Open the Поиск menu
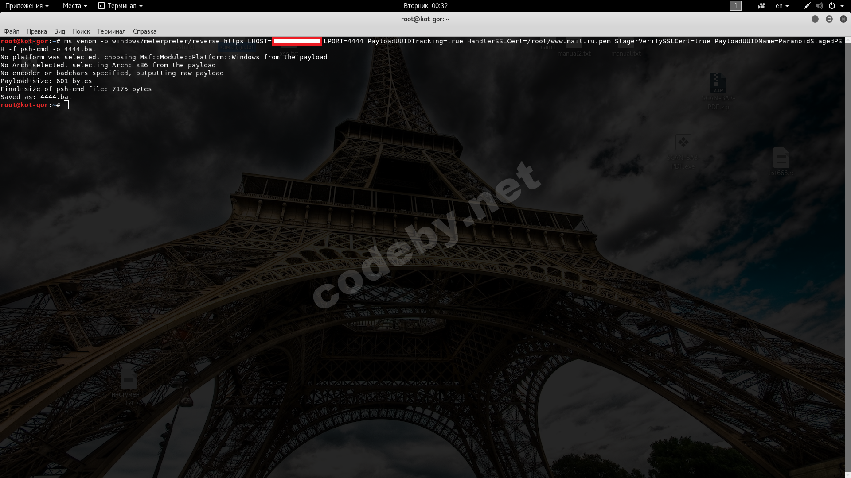This screenshot has height=478, width=851. pos(81,31)
